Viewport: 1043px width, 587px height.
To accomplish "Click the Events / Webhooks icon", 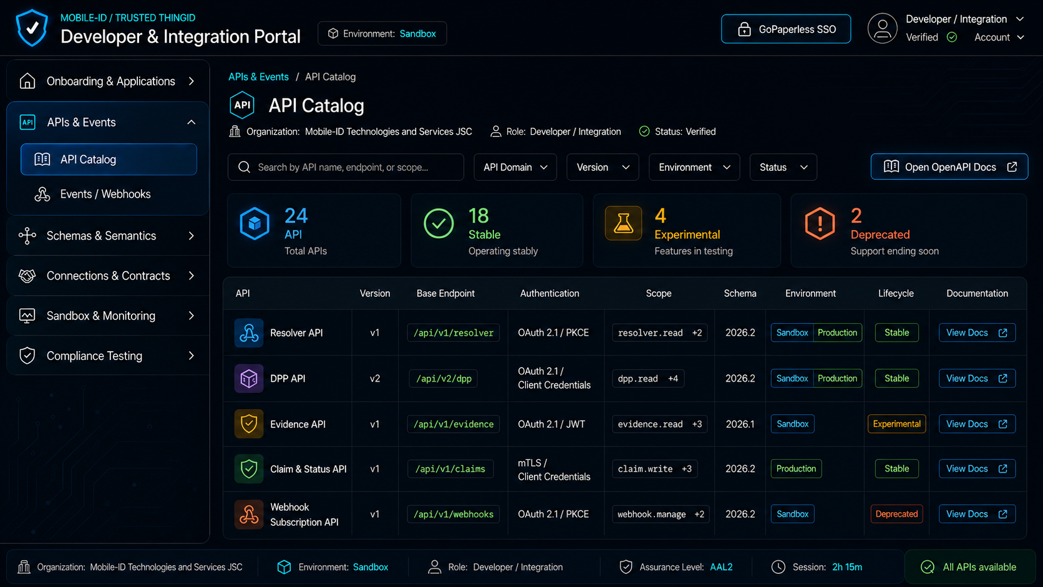I will (x=42, y=194).
